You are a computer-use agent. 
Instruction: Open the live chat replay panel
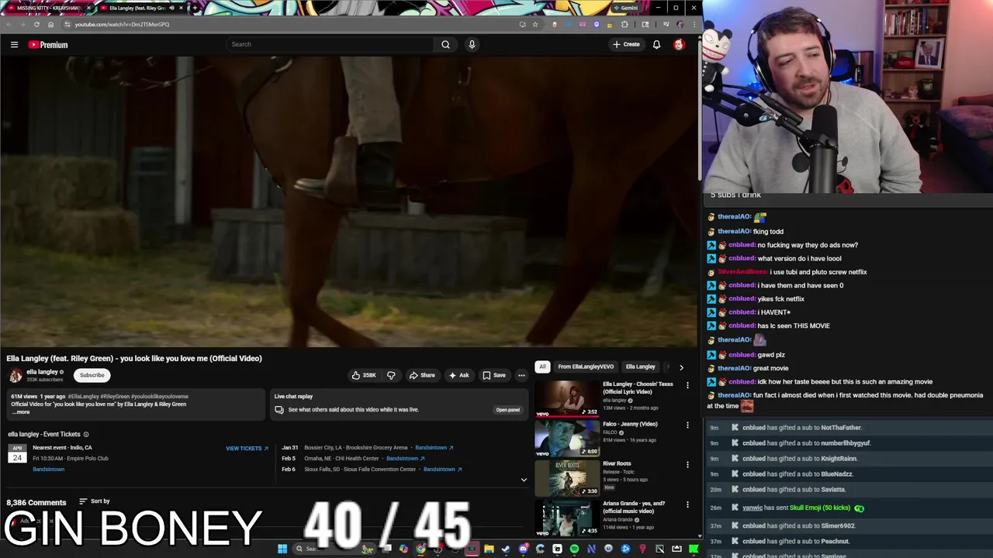(508, 410)
